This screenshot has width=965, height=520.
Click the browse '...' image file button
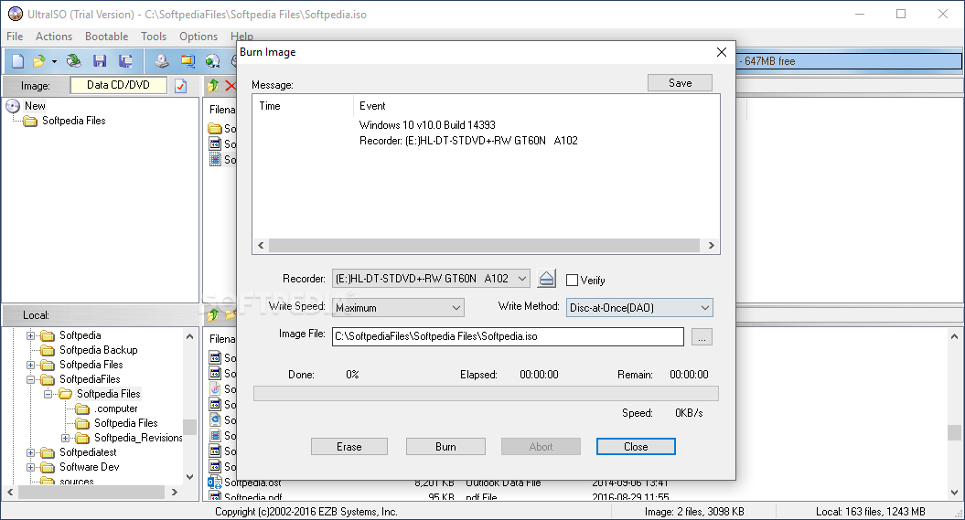coord(702,337)
